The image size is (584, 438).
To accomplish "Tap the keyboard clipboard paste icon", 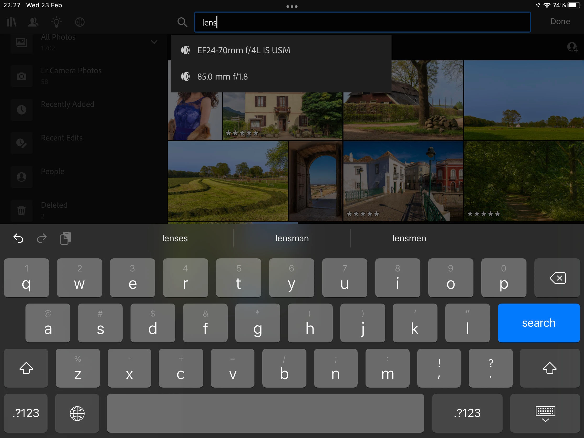I will coord(65,238).
